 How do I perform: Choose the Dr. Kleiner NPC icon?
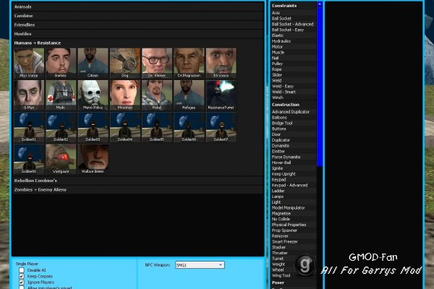pyautogui.click(x=157, y=63)
